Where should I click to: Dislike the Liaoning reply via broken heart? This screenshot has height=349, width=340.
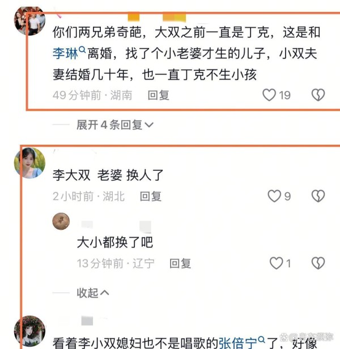(x=318, y=263)
